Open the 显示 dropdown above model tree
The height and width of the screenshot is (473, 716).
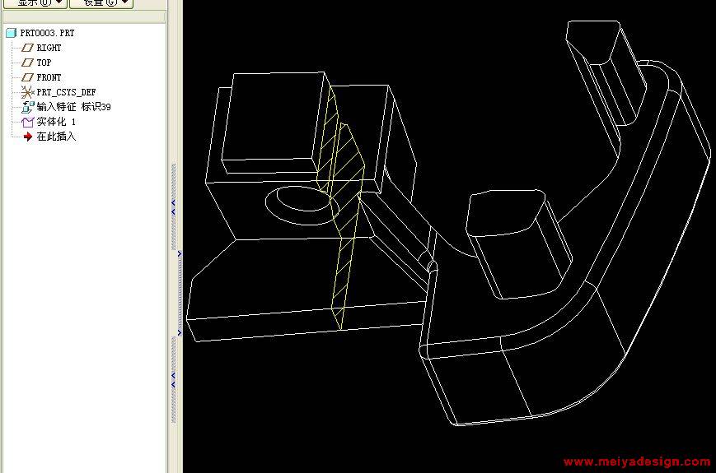pyautogui.click(x=35, y=3)
